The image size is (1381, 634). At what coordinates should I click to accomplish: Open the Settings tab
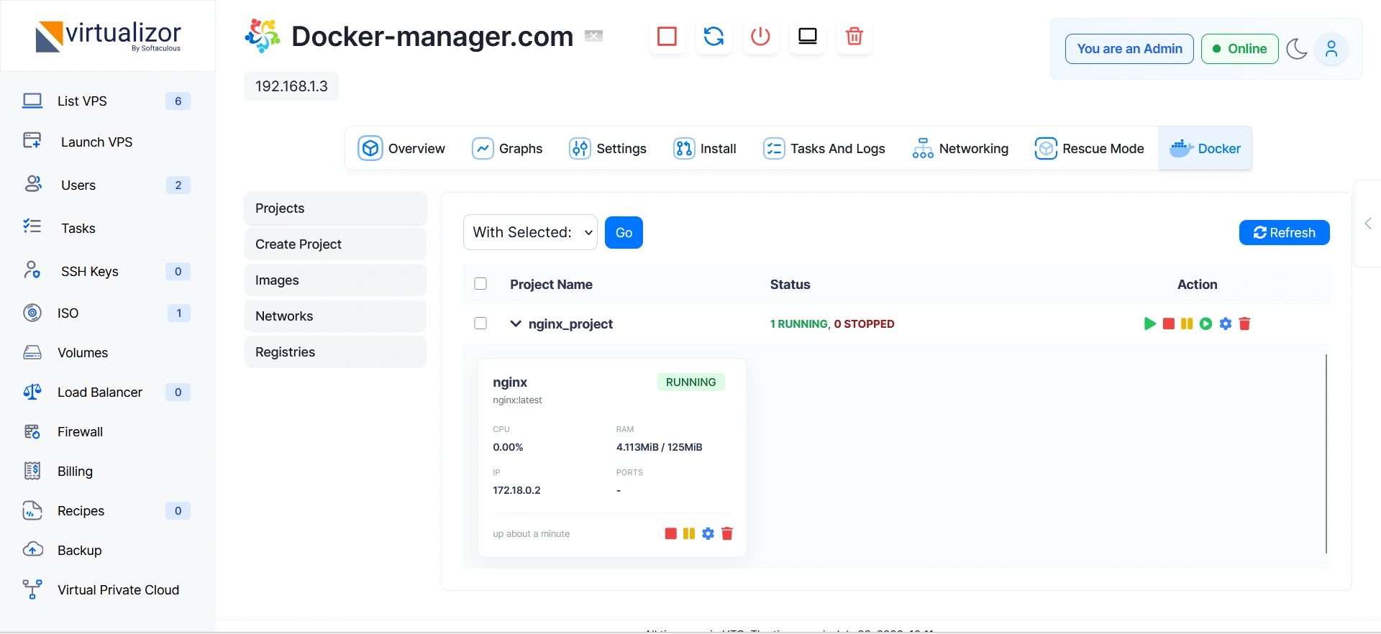(608, 148)
